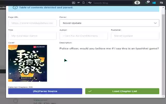Click the calendar panel icon at top right
The width and height of the screenshot is (166, 104).
tap(161, 3)
